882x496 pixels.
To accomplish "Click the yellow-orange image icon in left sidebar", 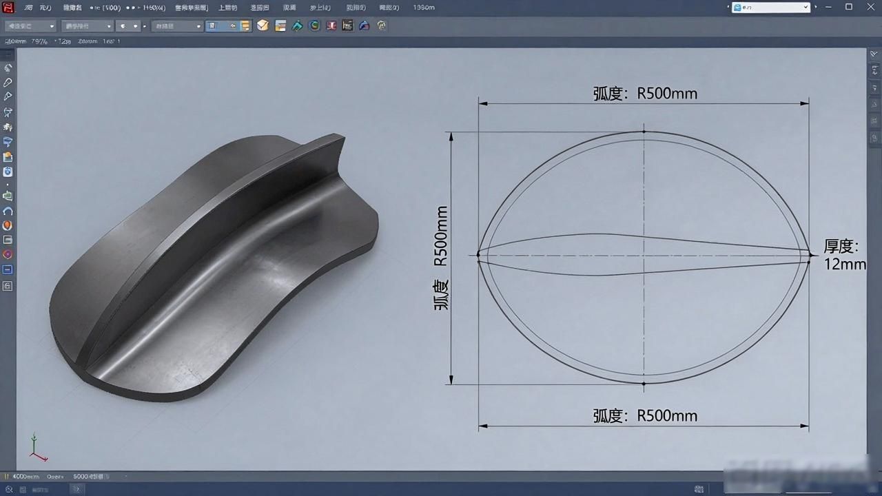I will coord(8,157).
